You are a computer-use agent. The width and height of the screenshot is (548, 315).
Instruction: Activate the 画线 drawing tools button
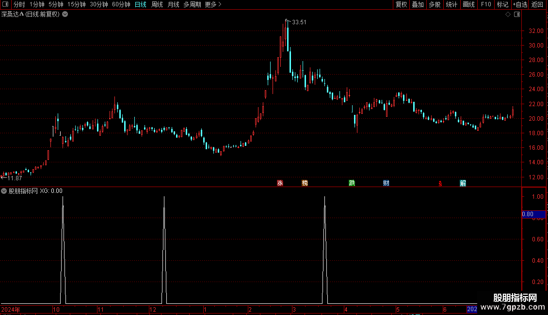(468, 4)
